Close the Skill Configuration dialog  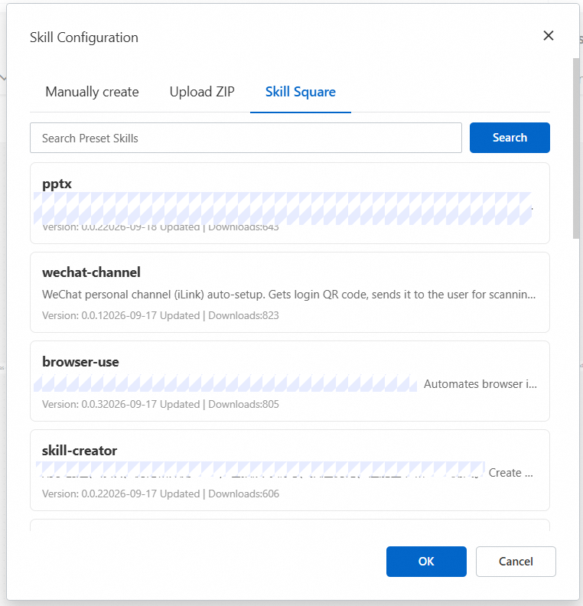point(549,36)
